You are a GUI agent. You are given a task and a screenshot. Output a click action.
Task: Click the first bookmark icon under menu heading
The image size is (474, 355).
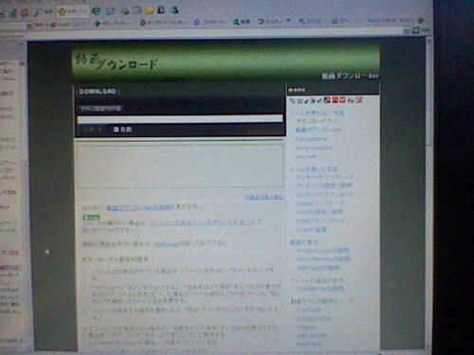tap(293, 100)
